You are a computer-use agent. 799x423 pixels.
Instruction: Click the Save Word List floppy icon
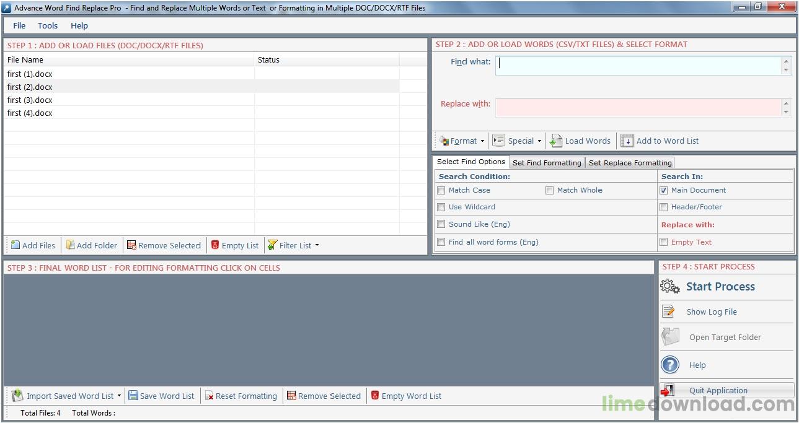[133, 396]
